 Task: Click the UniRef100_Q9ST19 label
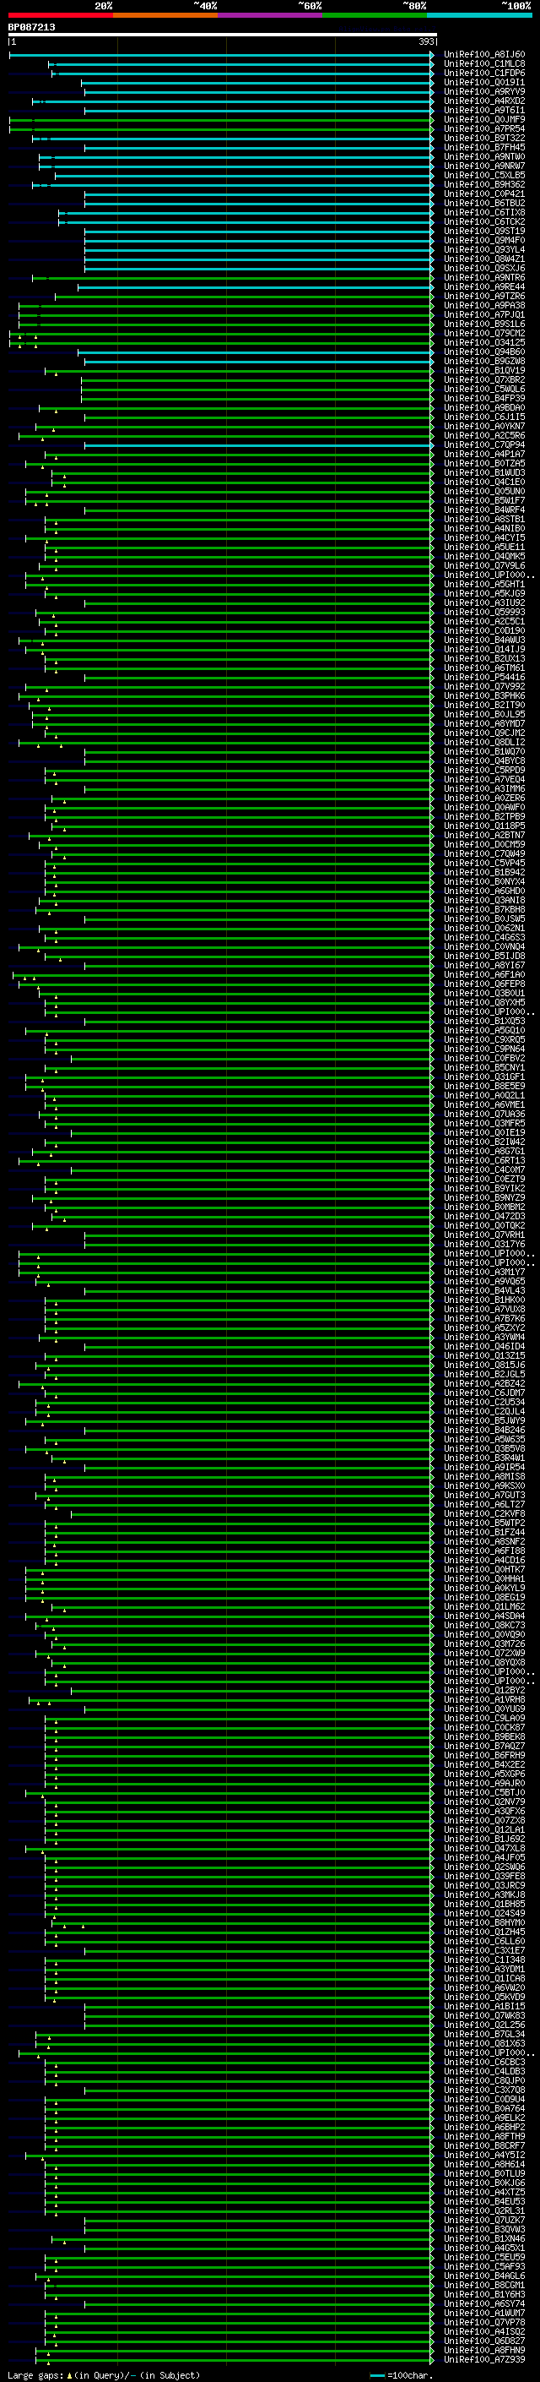pyautogui.click(x=483, y=232)
